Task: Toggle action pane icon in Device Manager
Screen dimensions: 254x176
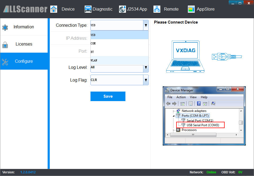Action: [x=205, y=103]
